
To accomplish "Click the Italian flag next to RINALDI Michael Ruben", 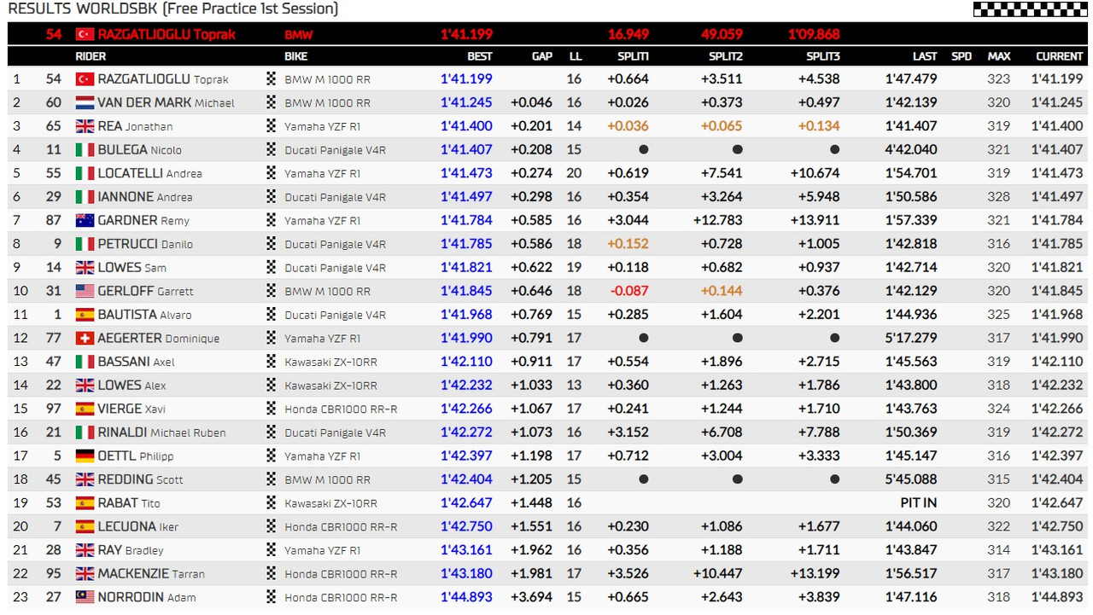I will (x=85, y=432).
